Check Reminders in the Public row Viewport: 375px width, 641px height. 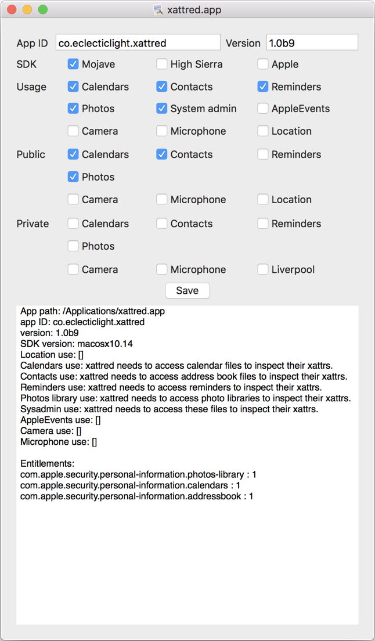(x=263, y=154)
